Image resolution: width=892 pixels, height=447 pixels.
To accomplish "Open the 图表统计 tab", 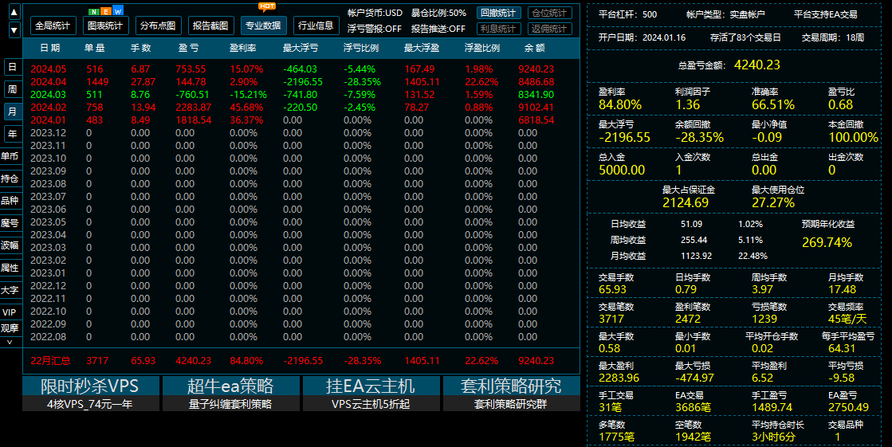I will point(106,25).
